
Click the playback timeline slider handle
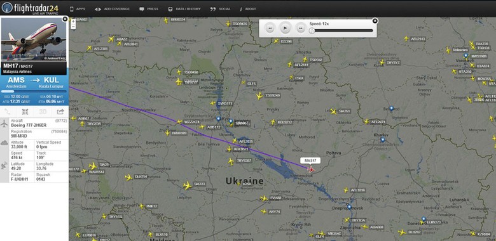tap(312, 30)
